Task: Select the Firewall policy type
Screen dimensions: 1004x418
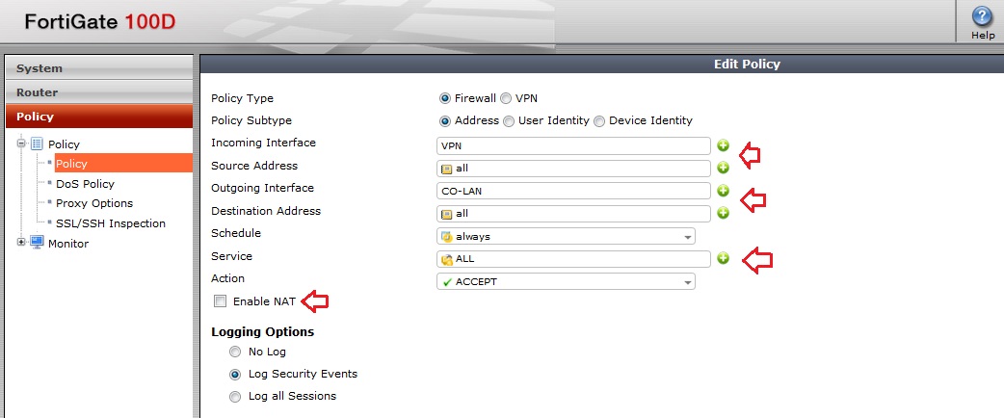Action: coord(444,98)
